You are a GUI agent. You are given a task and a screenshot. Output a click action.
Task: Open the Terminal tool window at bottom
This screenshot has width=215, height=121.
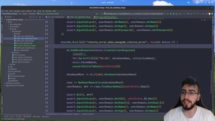tap(37, 117)
